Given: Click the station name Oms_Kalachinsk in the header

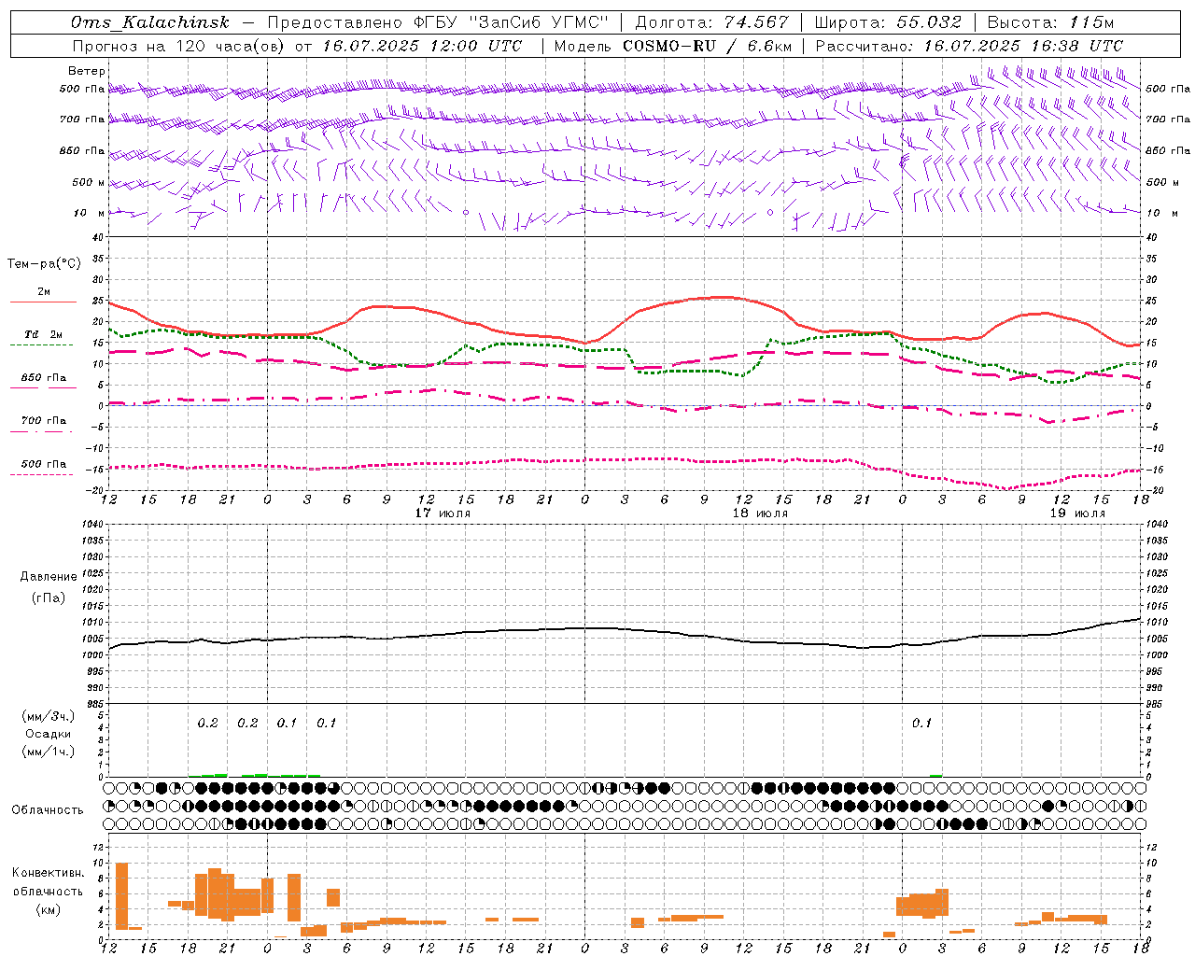Looking at the screenshot, I should 150,23.
